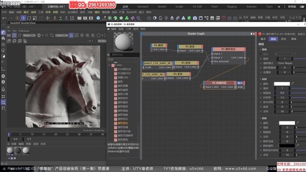Collapse the Reflection section in attributes
Screen dimensions: 306x172
pyautogui.click(x=261, y=79)
